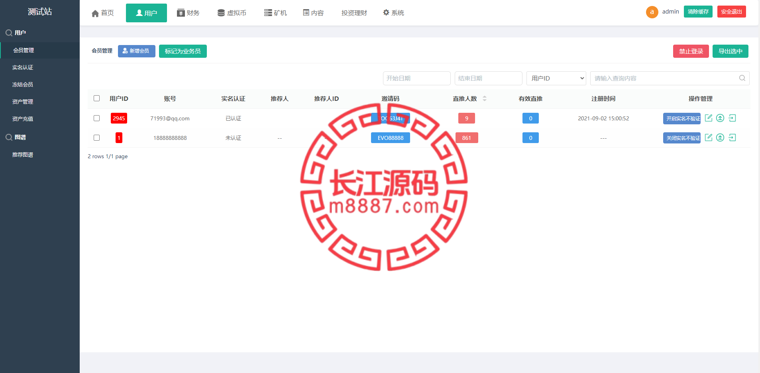Viewport: 760px width, 373px height.
Task: Go to 首页 in top navigation
Action: pyautogui.click(x=103, y=13)
